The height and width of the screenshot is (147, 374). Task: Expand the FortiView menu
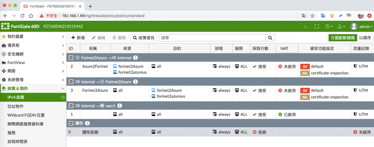[33, 62]
